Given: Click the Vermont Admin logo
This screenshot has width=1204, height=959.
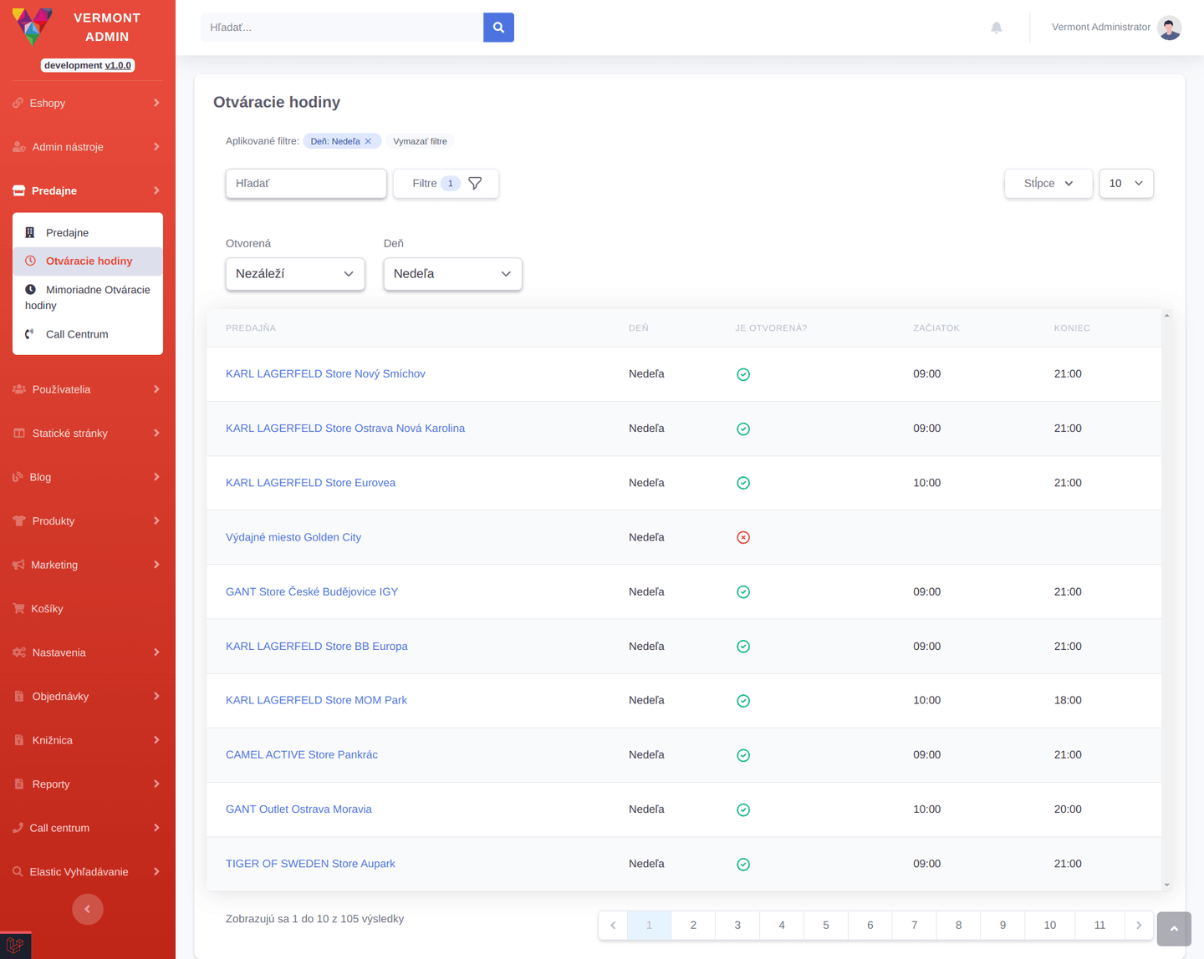Looking at the screenshot, I should (32, 27).
